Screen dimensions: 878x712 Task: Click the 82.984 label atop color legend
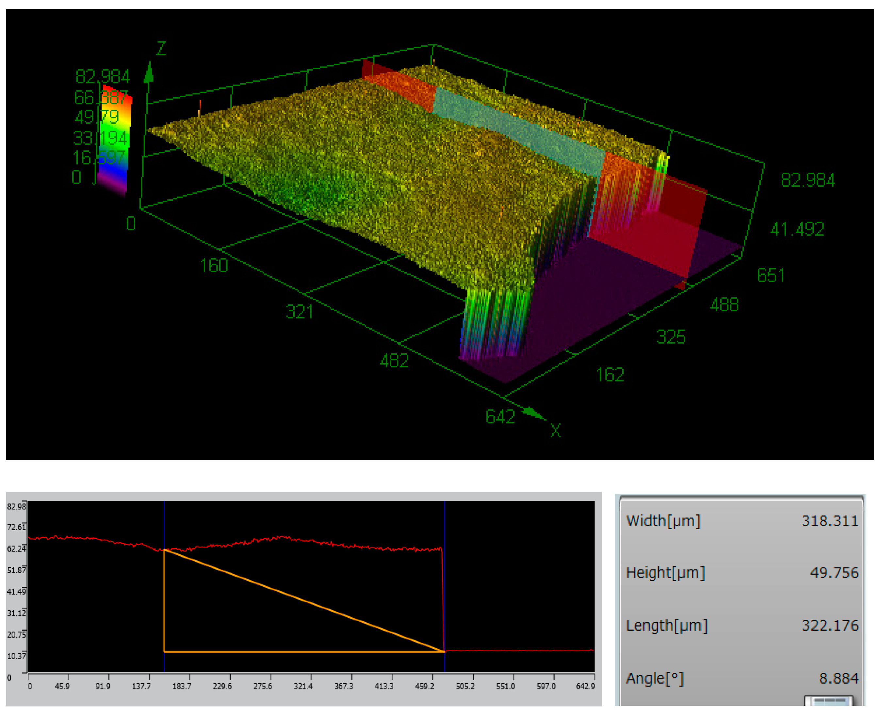point(102,76)
